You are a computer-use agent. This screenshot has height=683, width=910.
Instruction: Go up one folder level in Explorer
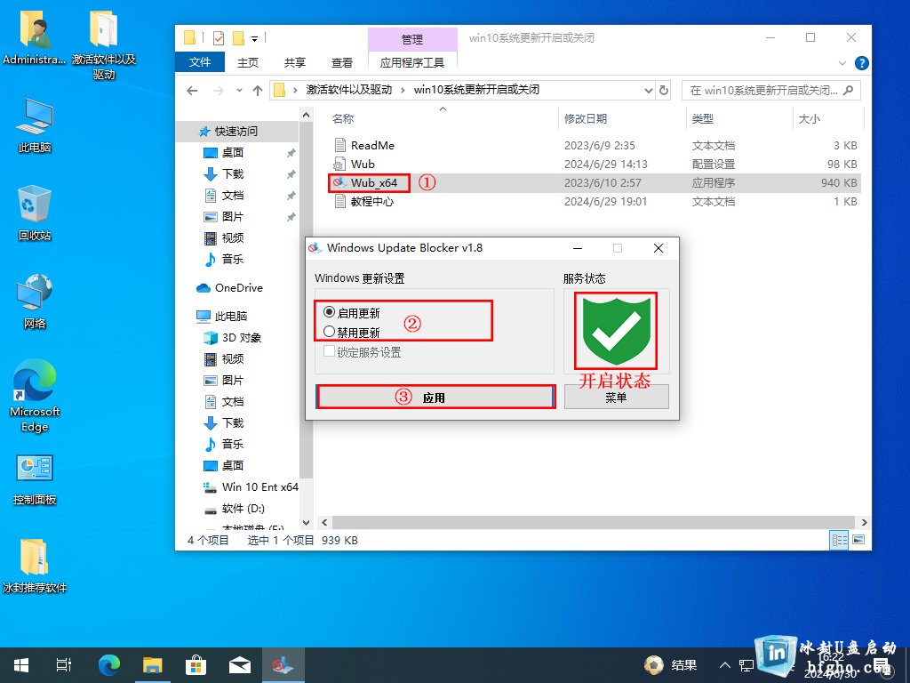tap(258, 90)
